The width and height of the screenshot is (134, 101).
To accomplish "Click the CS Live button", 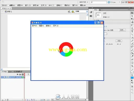I will [x=112, y=2].
